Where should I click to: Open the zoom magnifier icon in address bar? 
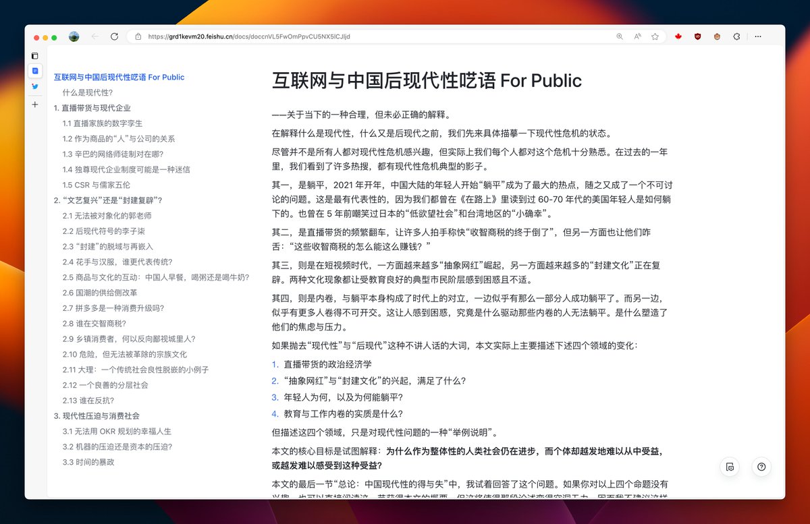(x=620, y=36)
